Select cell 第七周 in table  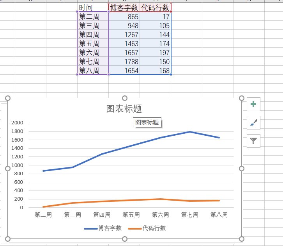[x=93, y=61]
